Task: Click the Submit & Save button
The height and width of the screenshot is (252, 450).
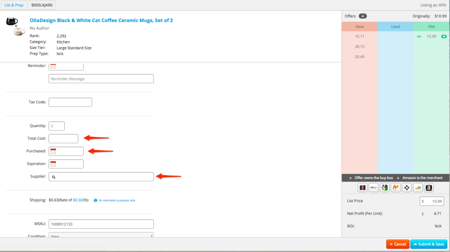Action: tap(429, 244)
